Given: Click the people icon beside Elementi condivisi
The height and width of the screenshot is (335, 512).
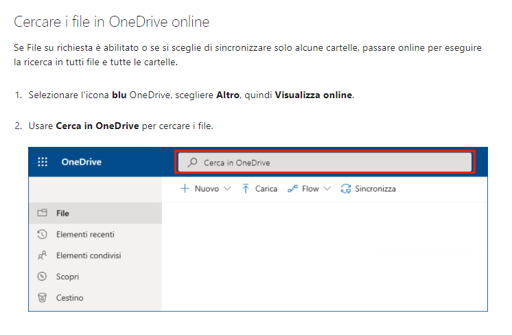Looking at the screenshot, I should coord(42,255).
